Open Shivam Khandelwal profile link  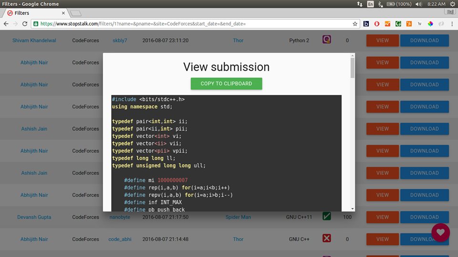click(x=34, y=41)
